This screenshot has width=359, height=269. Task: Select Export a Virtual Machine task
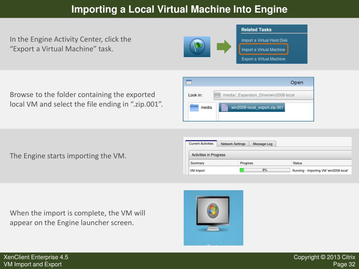pos(263,59)
